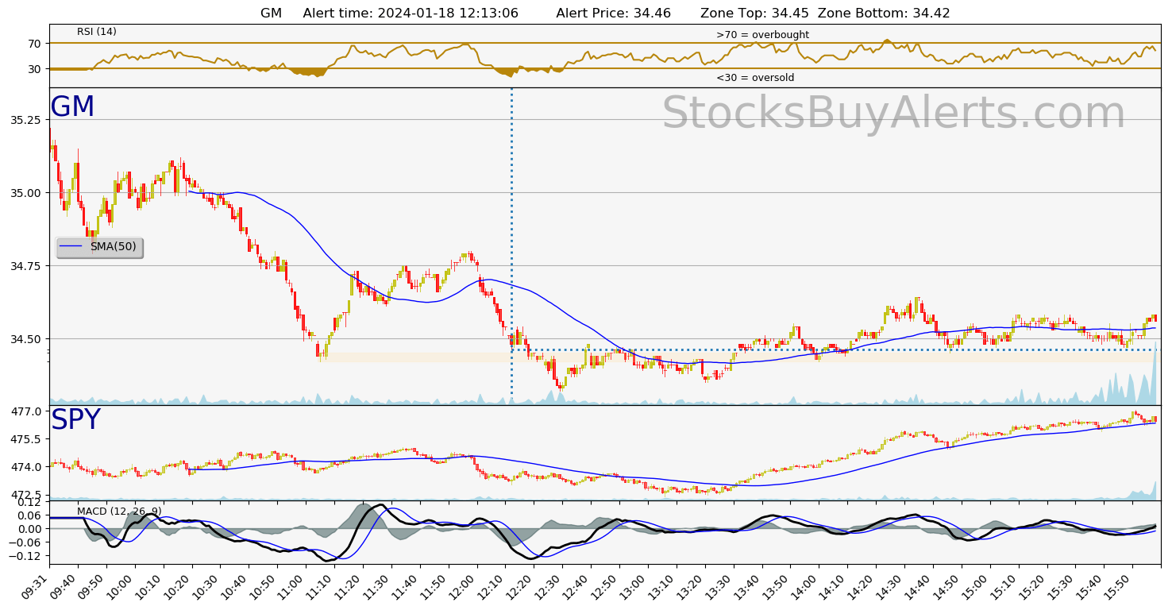Click the SMA(50) legend entry
1172x610 pixels.
point(99,247)
